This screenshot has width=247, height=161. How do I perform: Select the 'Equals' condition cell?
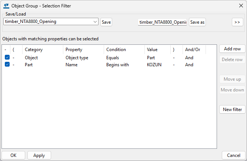pos(113,58)
